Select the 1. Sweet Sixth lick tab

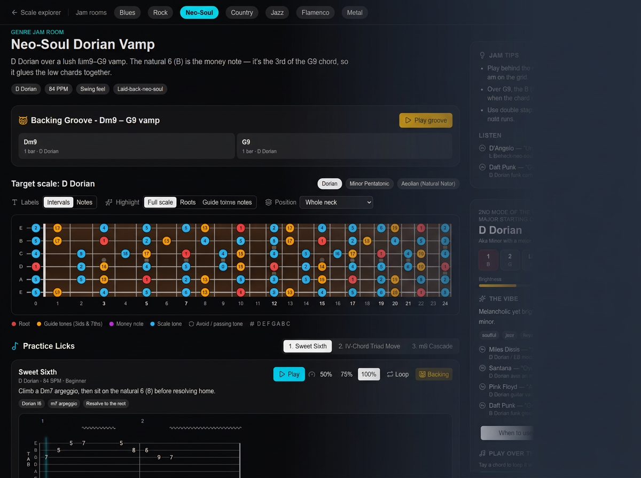point(308,346)
